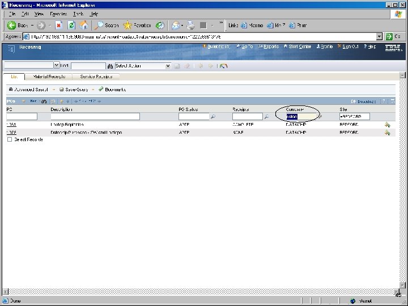The width and height of the screenshot is (408, 306).
Task: Expand the Mail button dropdown arrow
Action: coord(182,25)
